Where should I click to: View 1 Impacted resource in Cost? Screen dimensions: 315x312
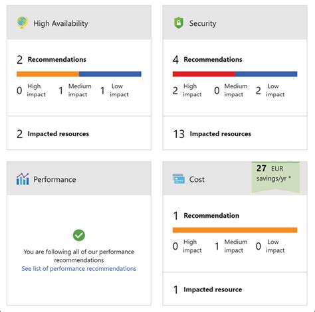[x=207, y=289]
